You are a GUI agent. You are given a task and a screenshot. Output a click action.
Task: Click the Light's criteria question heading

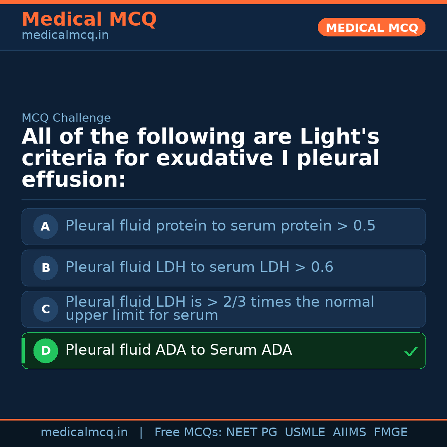(200, 158)
